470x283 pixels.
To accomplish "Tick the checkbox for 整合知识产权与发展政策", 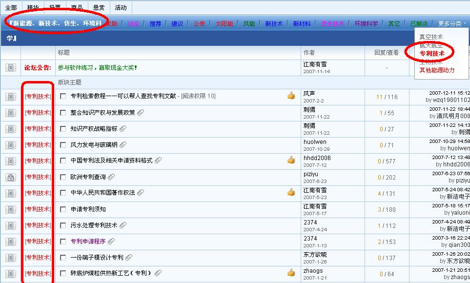I will (63, 113).
